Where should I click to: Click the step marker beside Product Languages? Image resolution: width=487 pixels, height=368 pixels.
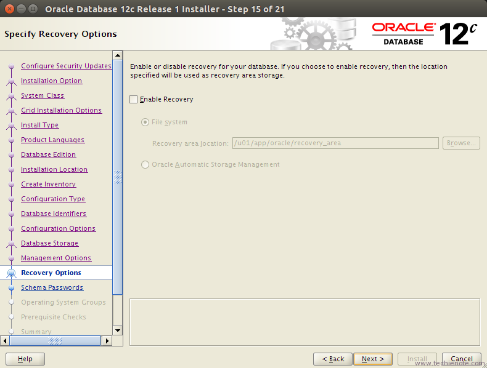(x=12, y=140)
